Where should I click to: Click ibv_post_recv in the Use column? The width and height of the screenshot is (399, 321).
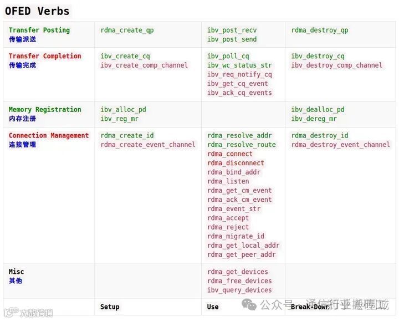coord(232,30)
